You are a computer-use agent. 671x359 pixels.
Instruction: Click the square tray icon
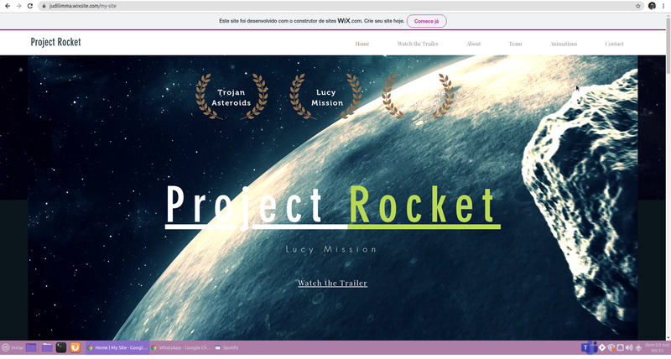pos(620,347)
